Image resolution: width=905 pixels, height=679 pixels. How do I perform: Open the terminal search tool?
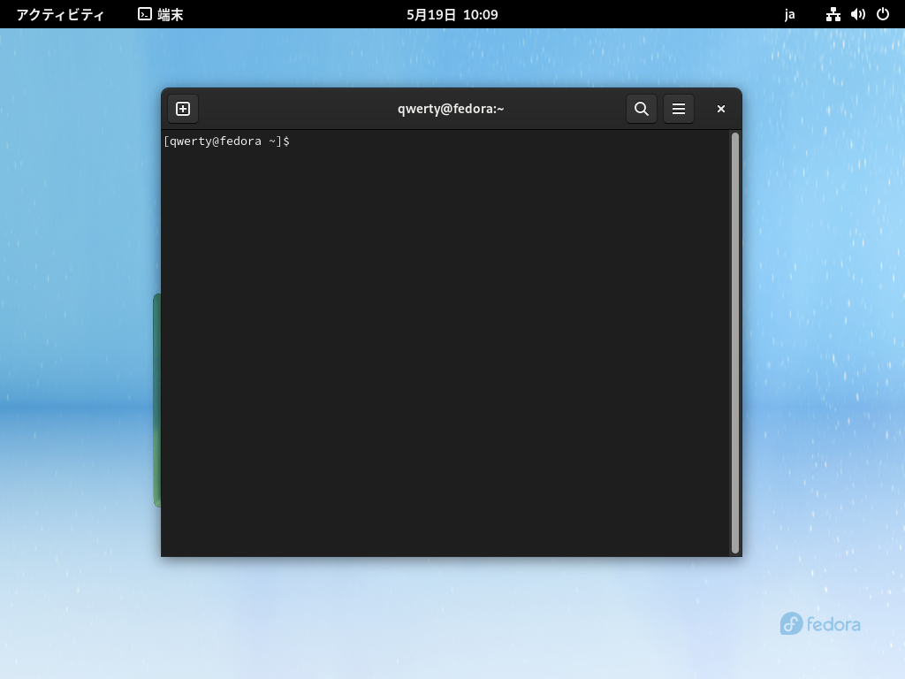[x=642, y=109]
